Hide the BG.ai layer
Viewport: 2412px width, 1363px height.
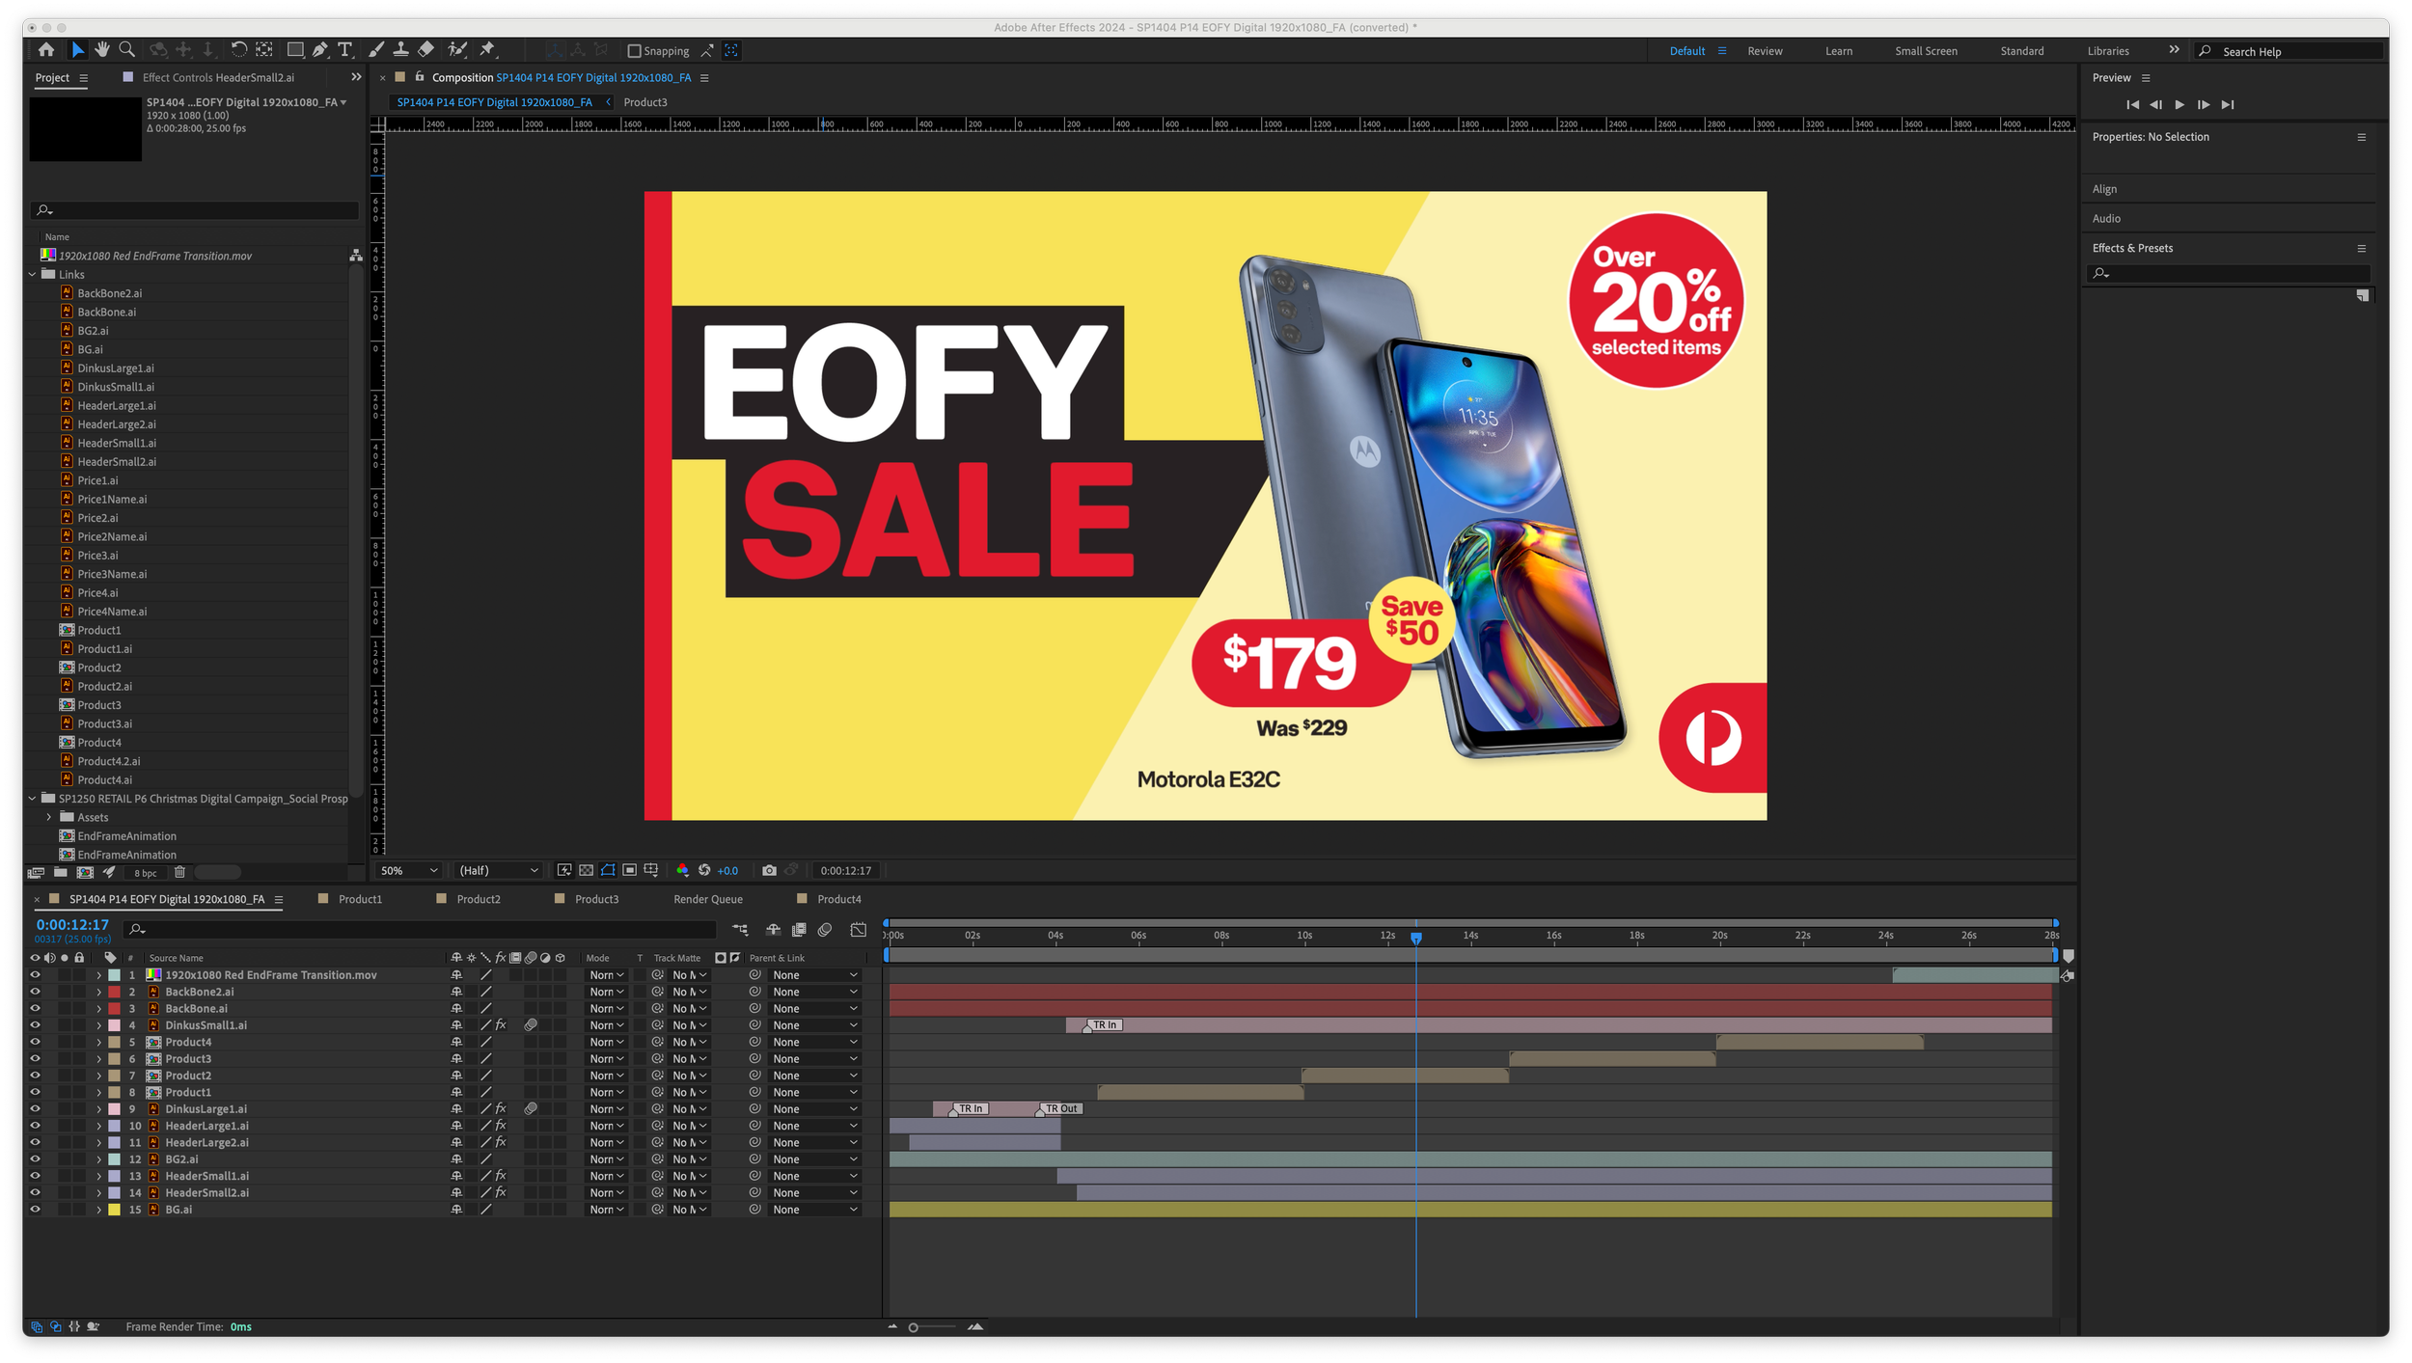tap(35, 1210)
